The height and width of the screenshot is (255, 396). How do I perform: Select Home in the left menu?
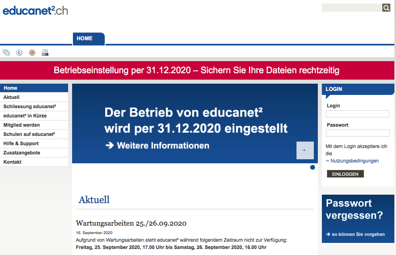[x=34, y=88]
